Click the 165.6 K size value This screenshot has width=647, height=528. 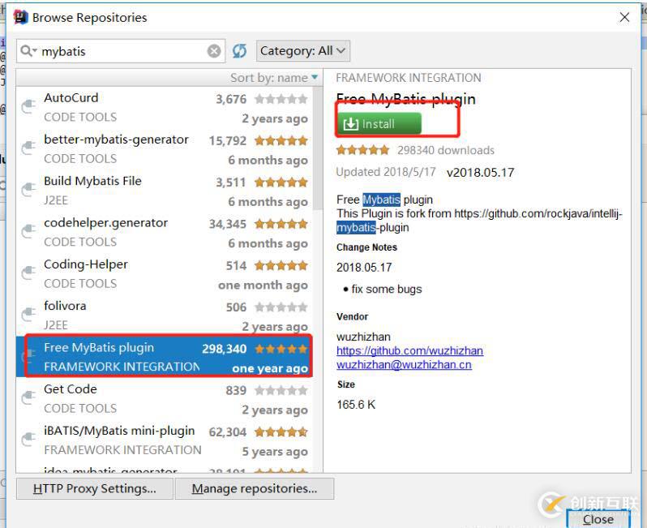pos(356,405)
